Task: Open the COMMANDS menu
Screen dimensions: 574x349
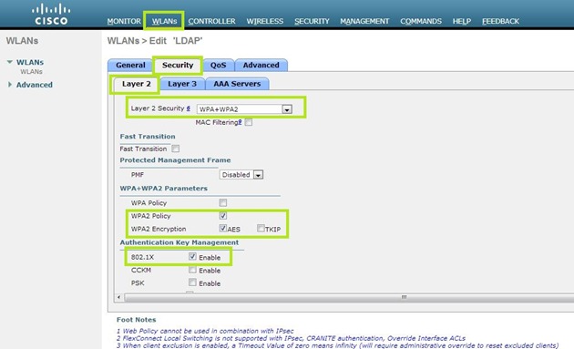Action: [x=421, y=21]
